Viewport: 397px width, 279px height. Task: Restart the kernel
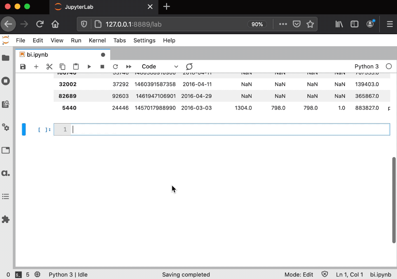116,67
